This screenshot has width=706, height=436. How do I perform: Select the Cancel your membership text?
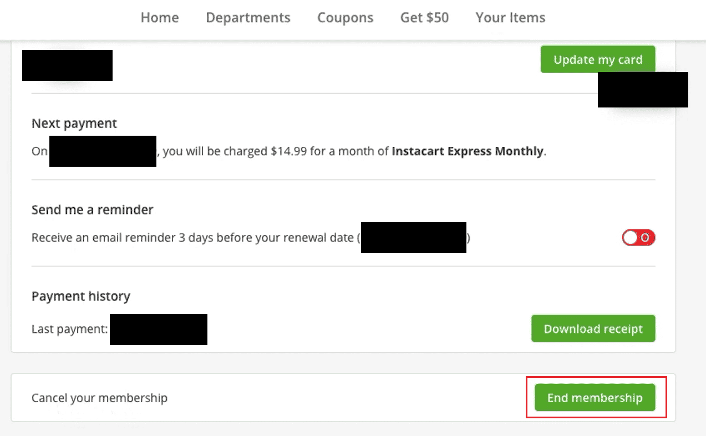(x=99, y=398)
